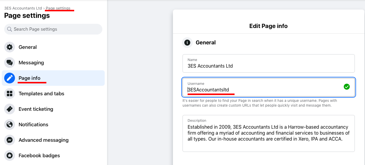Click into the Username text field
The width and height of the screenshot is (365, 165).
tap(263, 90)
